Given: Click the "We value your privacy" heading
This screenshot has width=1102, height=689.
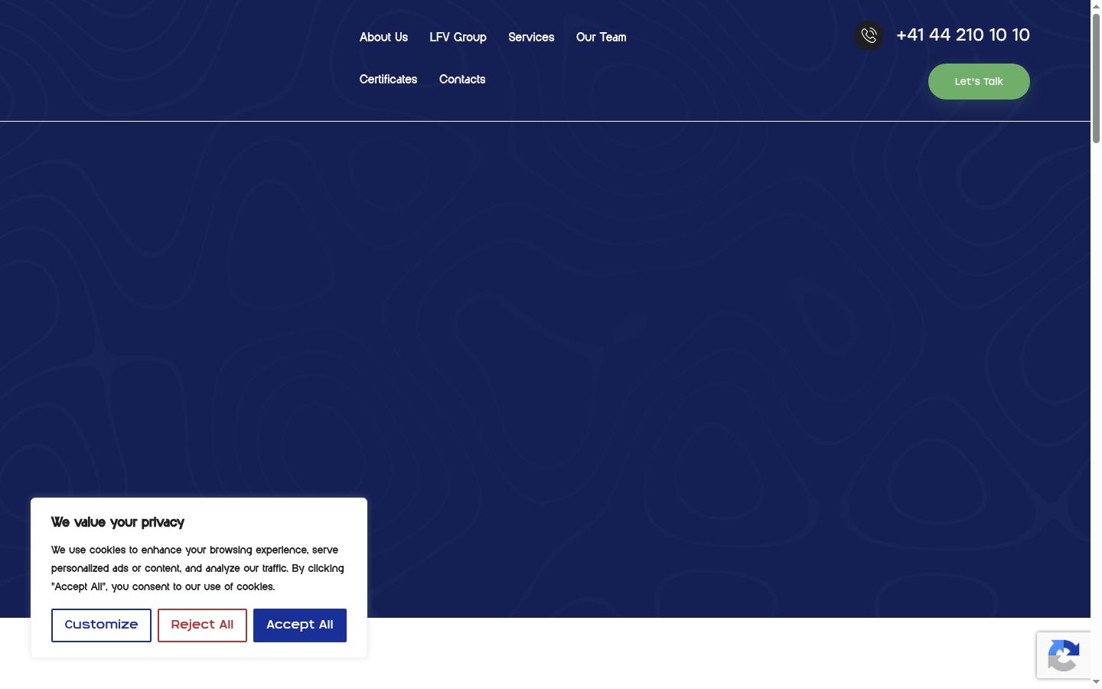Looking at the screenshot, I should click(x=118, y=522).
